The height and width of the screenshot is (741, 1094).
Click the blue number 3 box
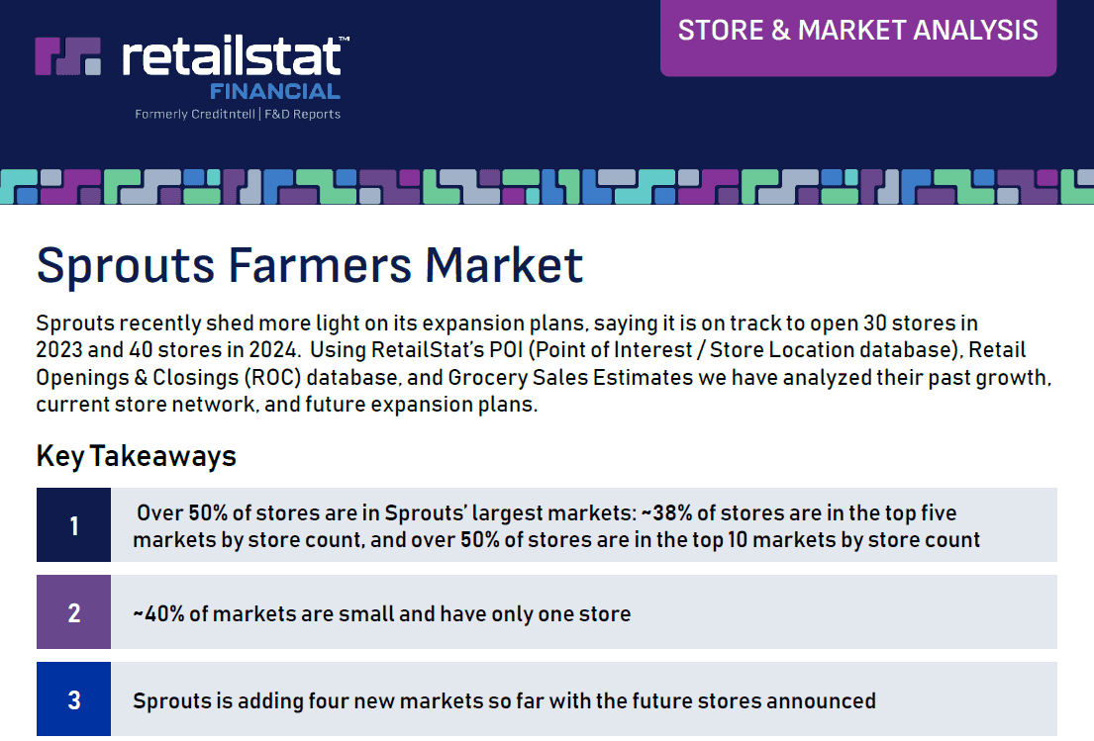[x=73, y=700]
